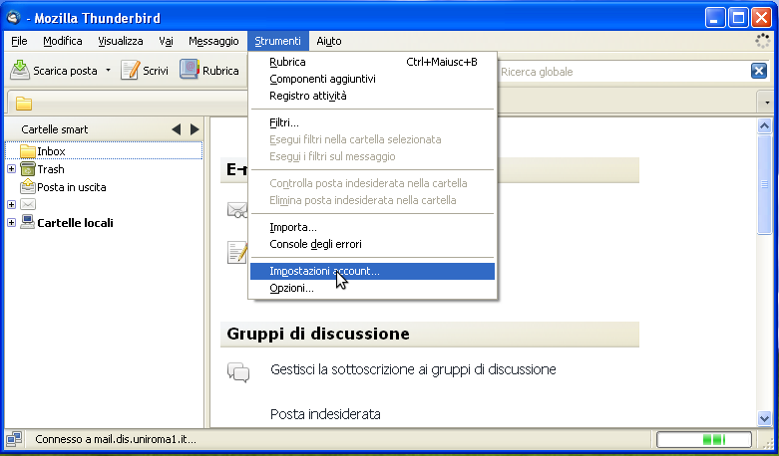Click the Scarica posta toolbar icon
The height and width of the screenshot is (456, 779).
(x=20, y=71)
